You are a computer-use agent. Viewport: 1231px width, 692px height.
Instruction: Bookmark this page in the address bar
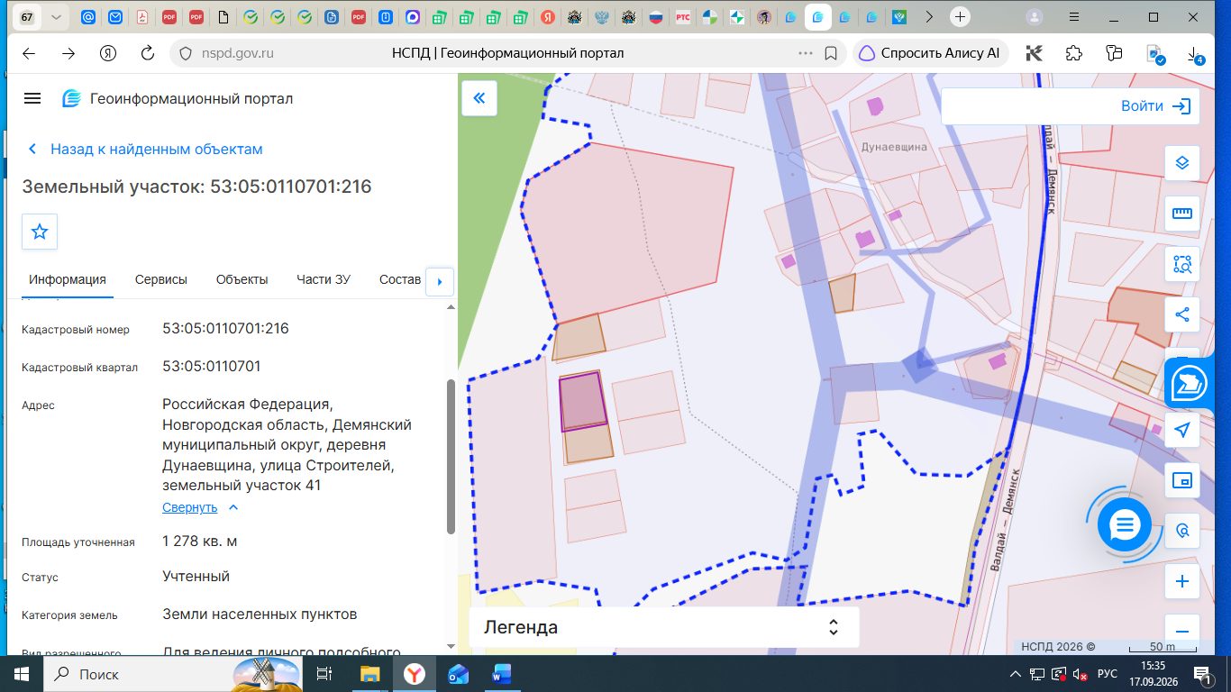click(x=831, y=53)
